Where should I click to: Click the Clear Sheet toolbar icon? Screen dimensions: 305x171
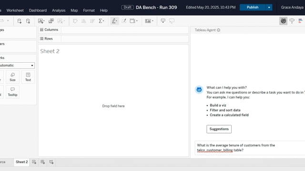pos(61,21)
